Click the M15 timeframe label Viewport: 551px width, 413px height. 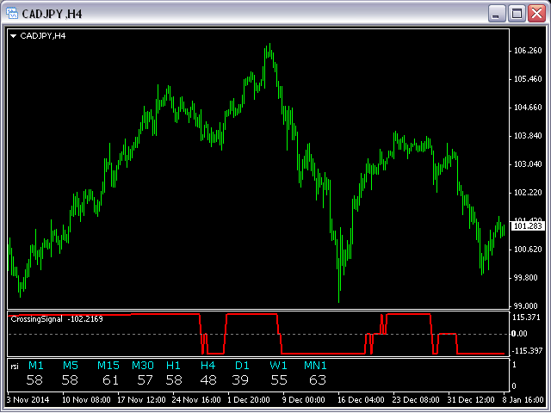108,366
